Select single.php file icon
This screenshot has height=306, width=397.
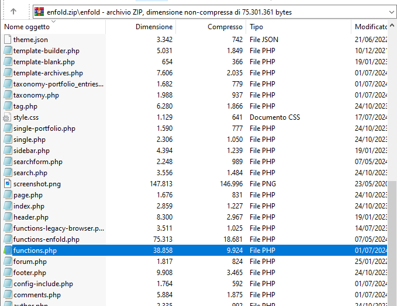[8, 140]
